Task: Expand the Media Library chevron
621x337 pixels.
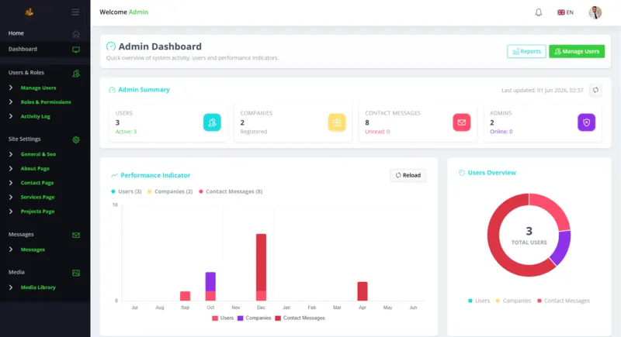Action: (11, 287)
